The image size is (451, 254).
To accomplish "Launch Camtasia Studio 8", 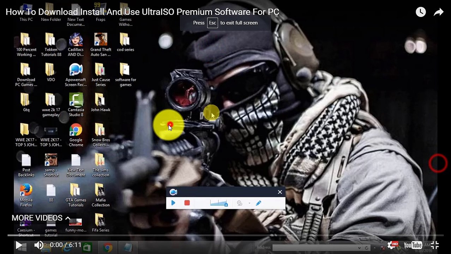I will coord(76,105).
